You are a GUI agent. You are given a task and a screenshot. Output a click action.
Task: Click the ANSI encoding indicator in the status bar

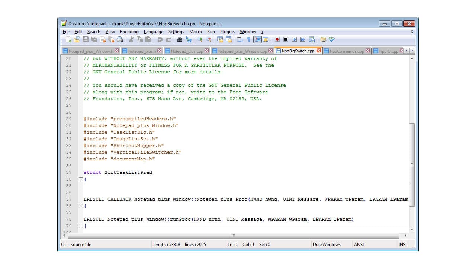[359, 245]
